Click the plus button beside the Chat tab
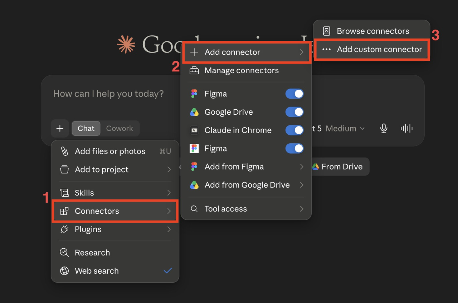 [60, 129]
